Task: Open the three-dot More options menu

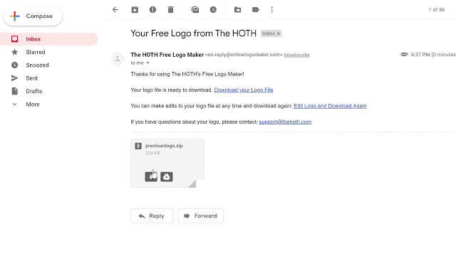Action: point(272,10)
